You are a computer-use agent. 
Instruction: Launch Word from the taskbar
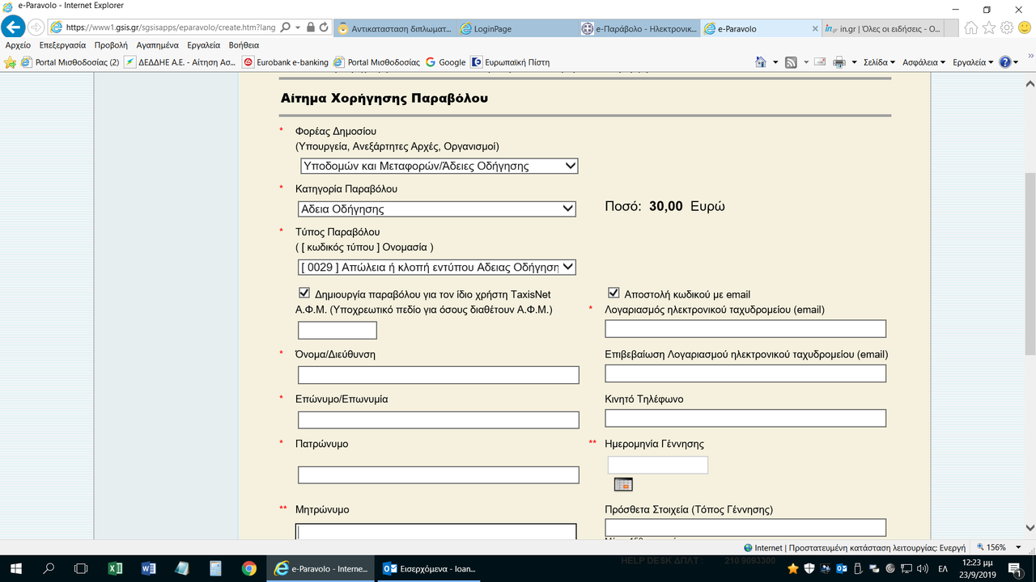(148, 568)
